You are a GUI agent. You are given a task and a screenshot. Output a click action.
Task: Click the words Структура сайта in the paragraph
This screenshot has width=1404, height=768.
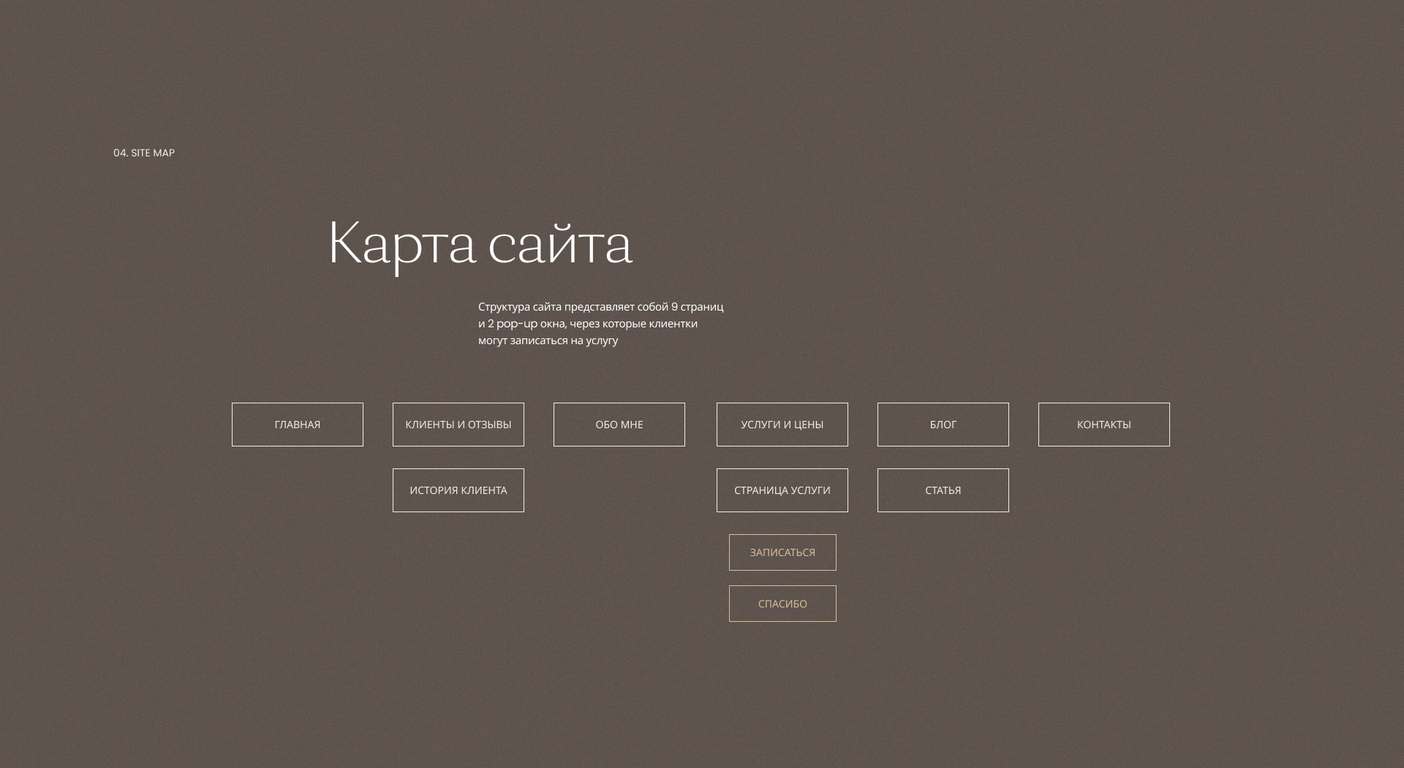coord(519,307)
